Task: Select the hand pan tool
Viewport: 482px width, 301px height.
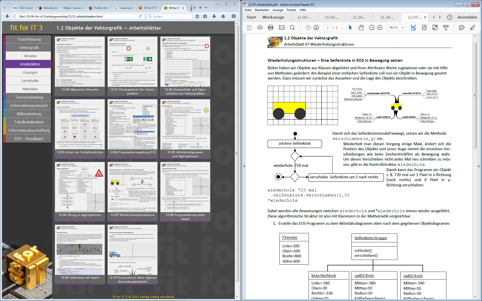Action: click(x=361, y=28)
